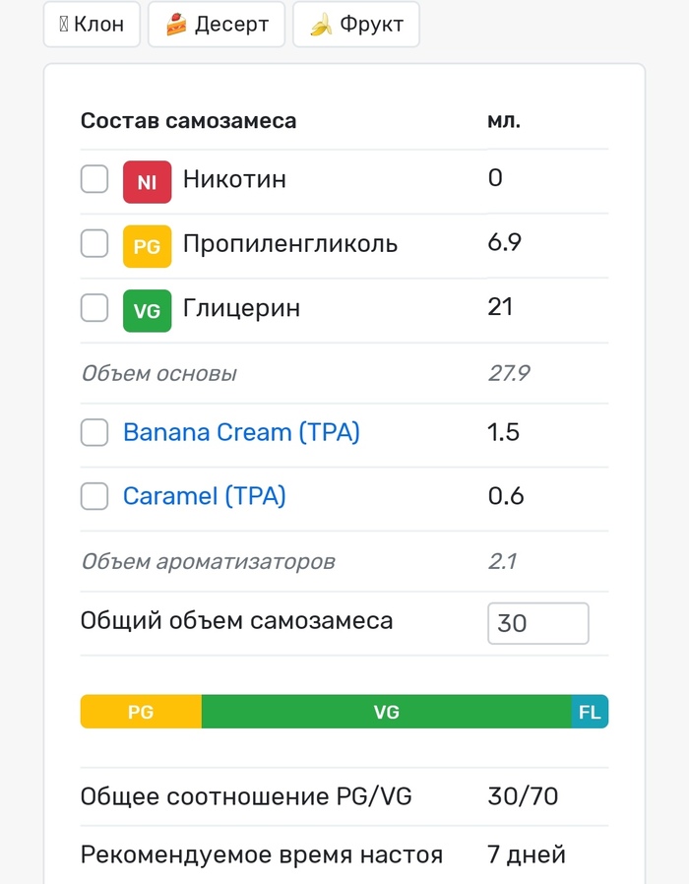The image size is (689, 884).
Task: Check the Никотин checkbox
Action: 94,179
